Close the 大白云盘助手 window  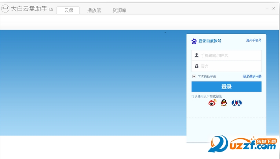[274, 8]
